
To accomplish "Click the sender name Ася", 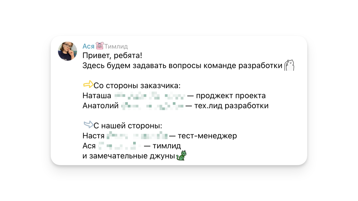I will pyautogui.click(x=88, y=46).
